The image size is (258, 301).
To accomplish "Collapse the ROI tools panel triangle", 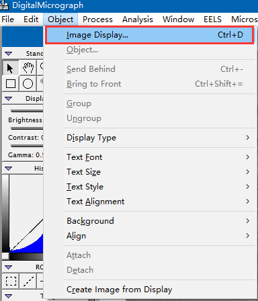I will click(9, 267).
